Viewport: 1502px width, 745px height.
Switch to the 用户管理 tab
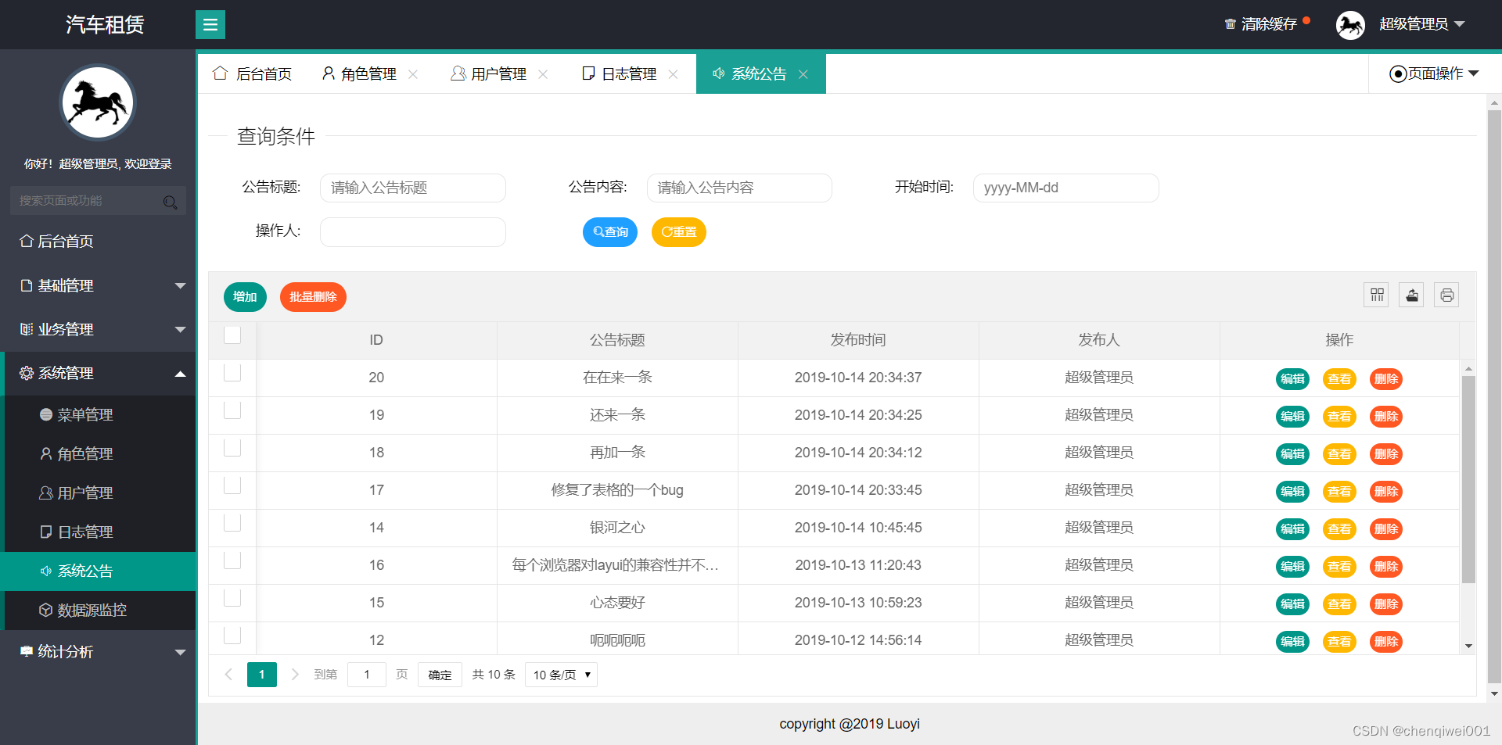tap(498, 73)
